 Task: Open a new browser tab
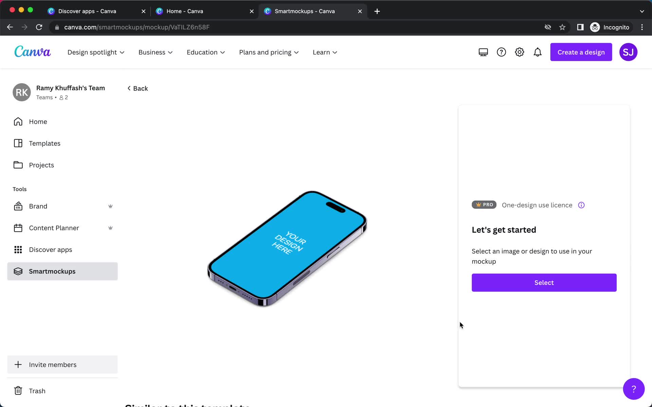click(377, 11)
